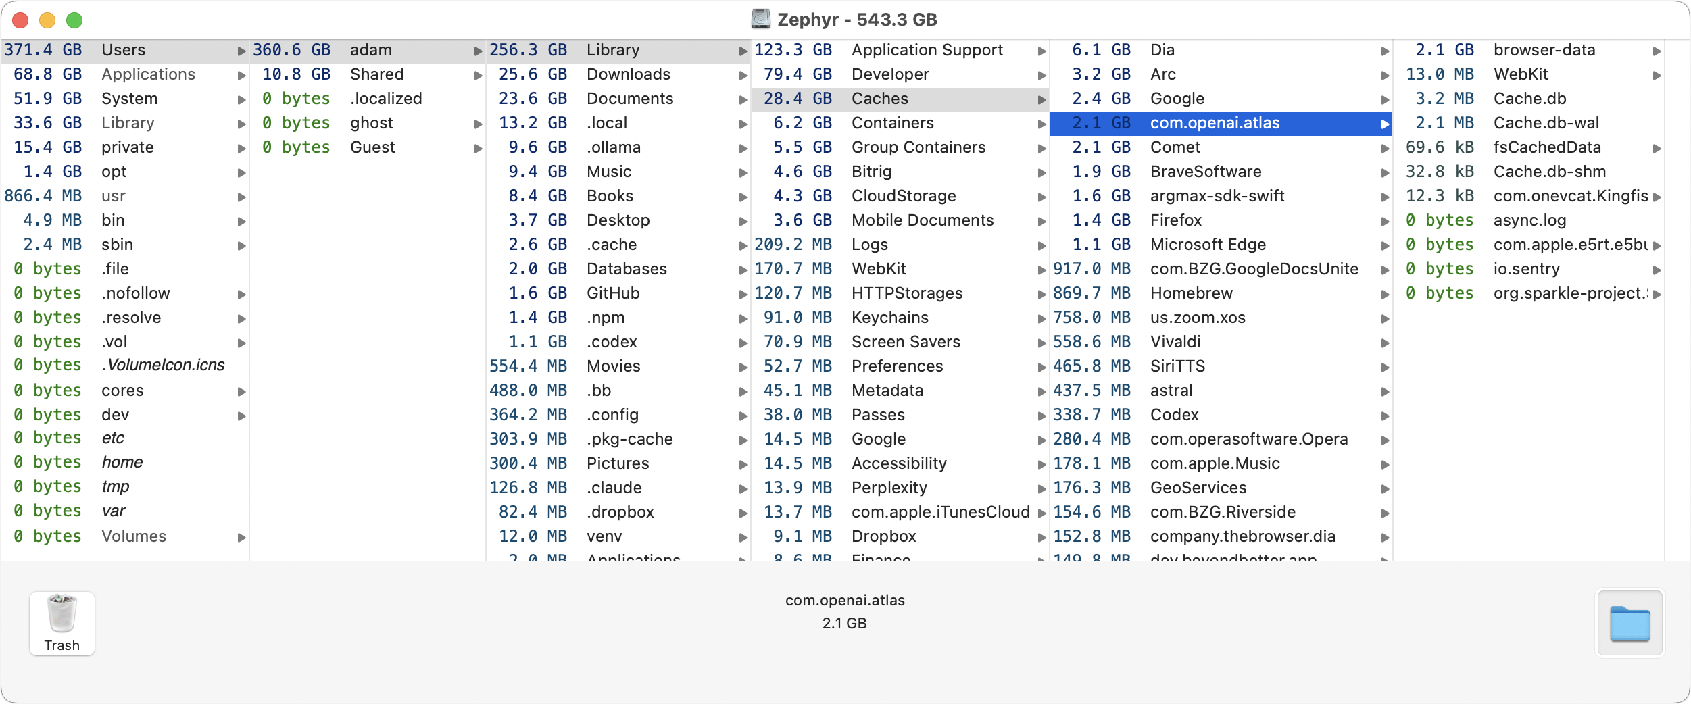1691x704 pixels.
Task: Expand the Dia cache folder arrow
Action: tap(1385, 51)
